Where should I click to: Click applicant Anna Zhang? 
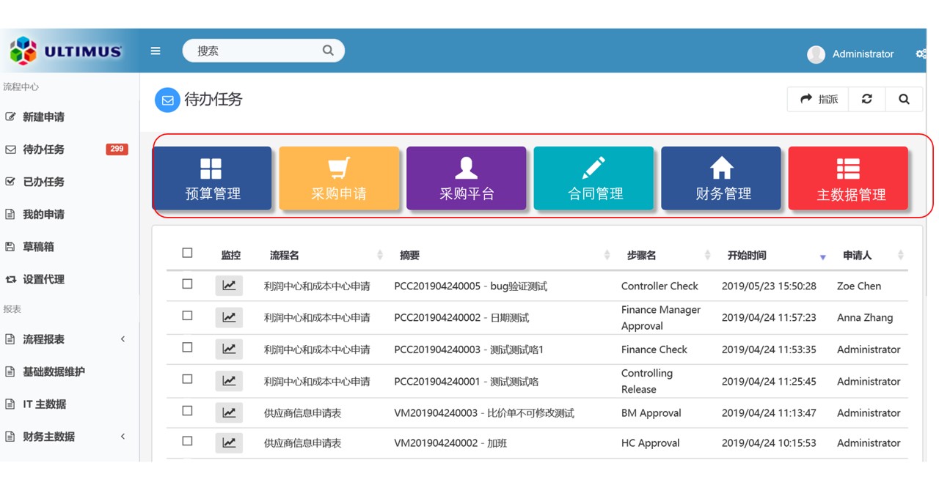tap(865, 318)
